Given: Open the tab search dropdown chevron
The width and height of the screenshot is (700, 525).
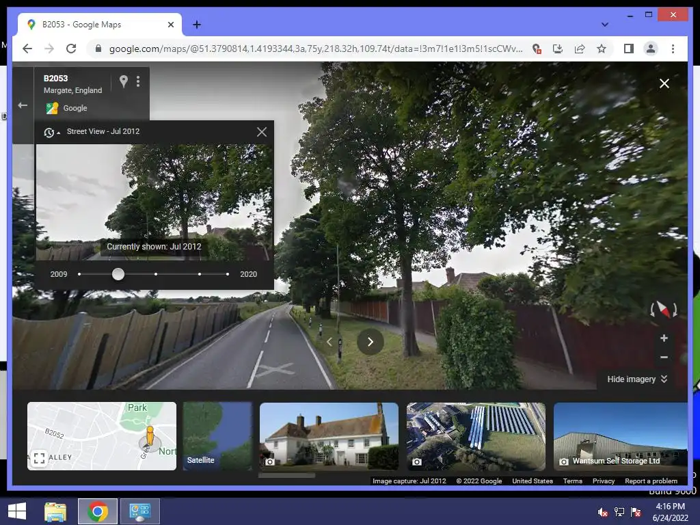Looking at the screenshot, I should [x=605, y=25].
